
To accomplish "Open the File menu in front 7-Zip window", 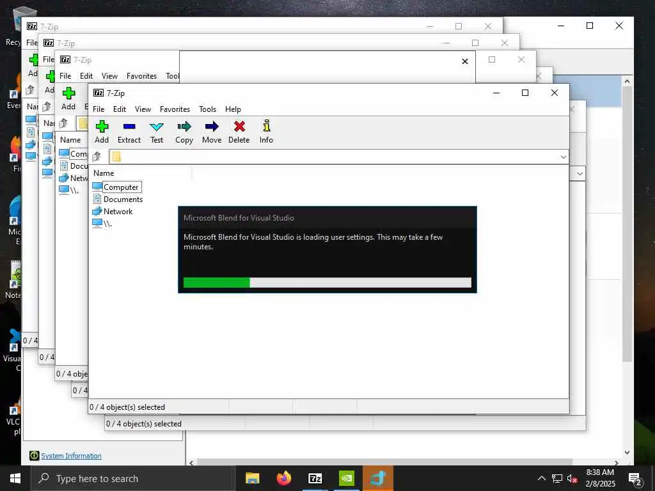I will [99, 109].
